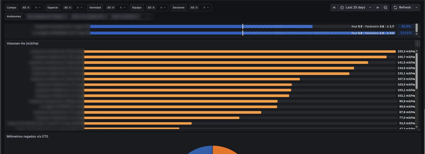Remove the All chip from Variedad filter
This screenshot has width=425, height=154.
click(x=113, y=8)
